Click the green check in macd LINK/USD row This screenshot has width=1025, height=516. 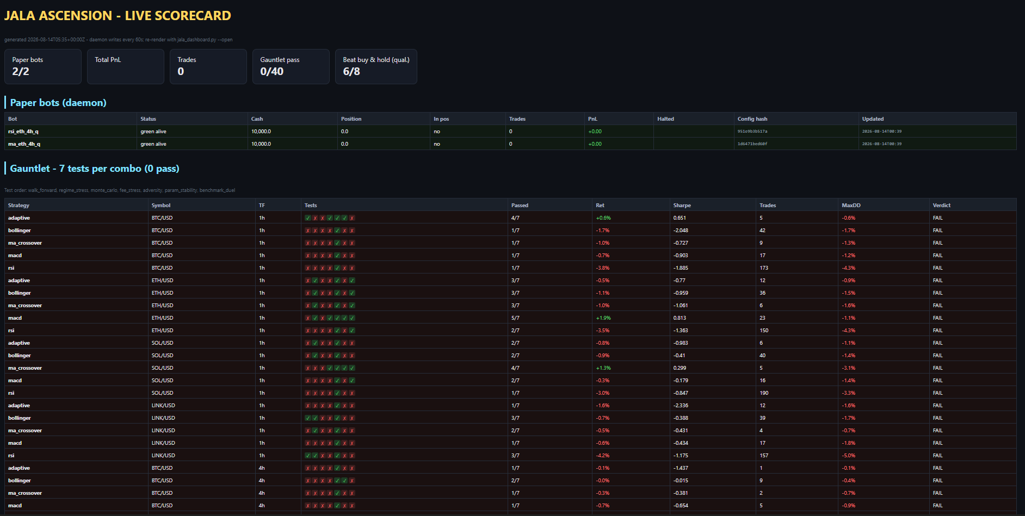(337, 443)
